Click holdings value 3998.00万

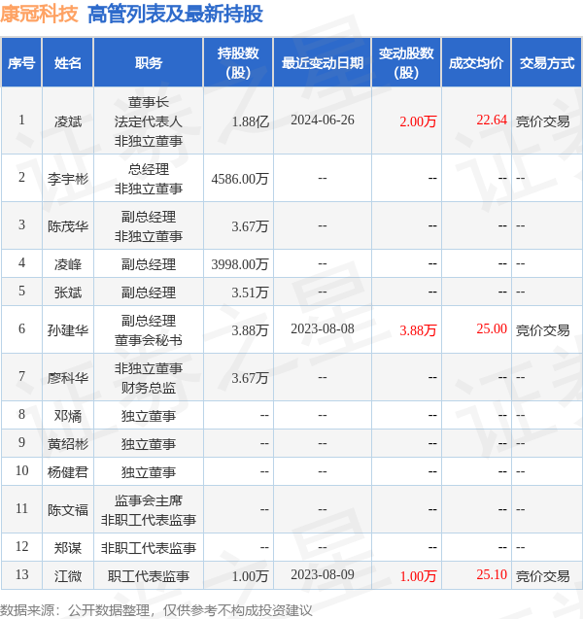click(240, 264)
